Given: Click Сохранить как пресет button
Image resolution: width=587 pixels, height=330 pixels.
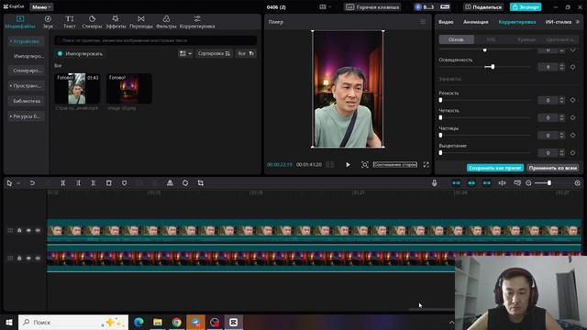Looking at the screenshot, I should (x=495, y=168).
